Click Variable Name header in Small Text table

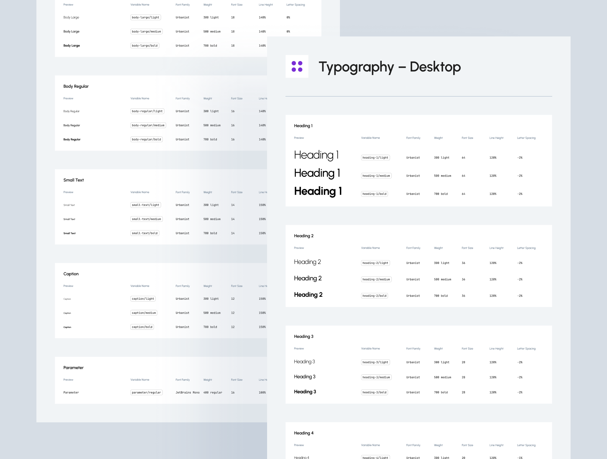tap(140, 192)
